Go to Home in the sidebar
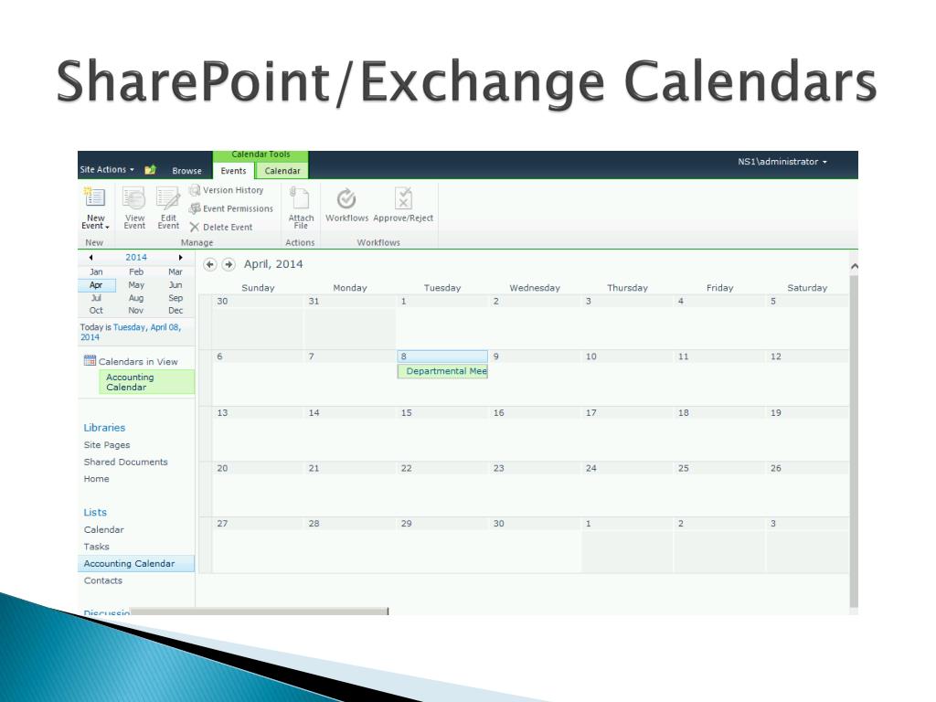This screenshot has height=702, width=936. pyautogui.click(x=97, y=479)
